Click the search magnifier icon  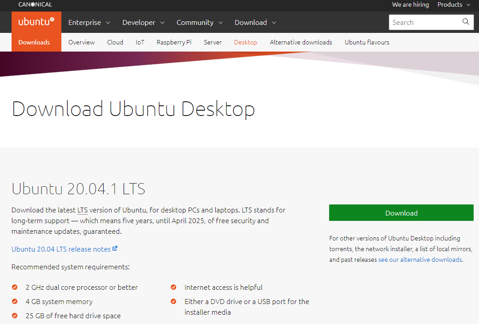point(466,22)
